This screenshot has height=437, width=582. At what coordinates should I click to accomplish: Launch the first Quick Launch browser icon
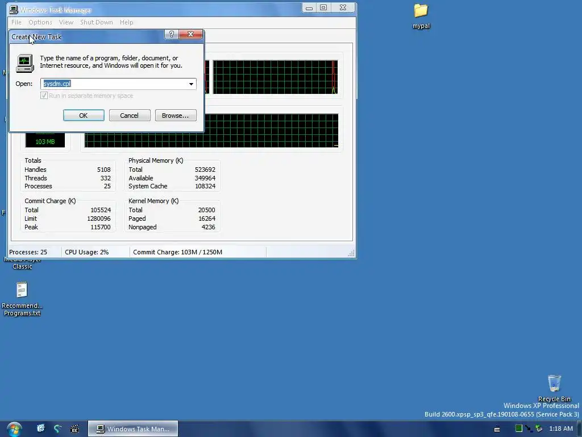41,428
